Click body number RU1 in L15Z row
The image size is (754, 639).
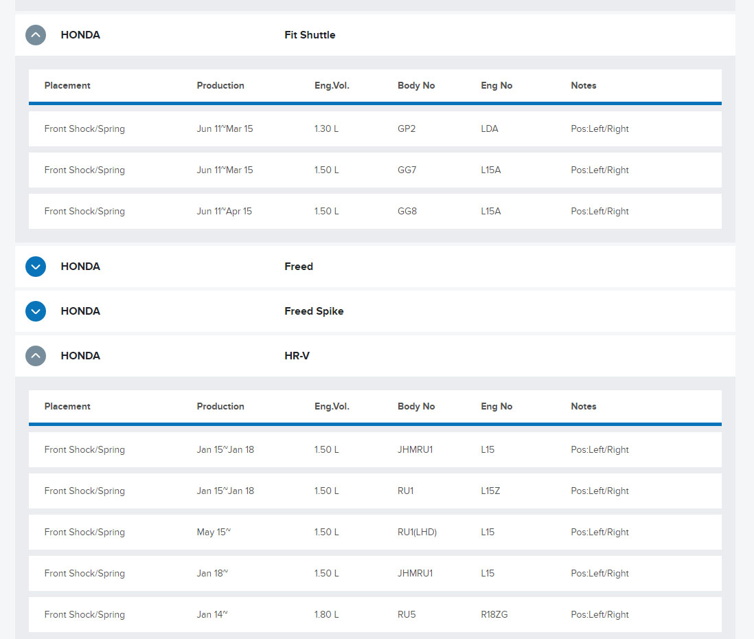coord(405,491)
